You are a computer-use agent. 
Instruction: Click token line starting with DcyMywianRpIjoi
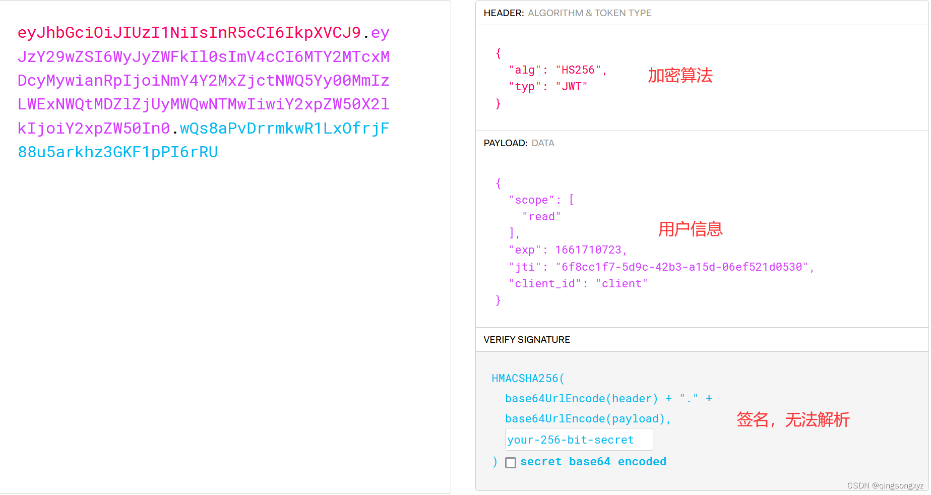click(x=204, y=81)
